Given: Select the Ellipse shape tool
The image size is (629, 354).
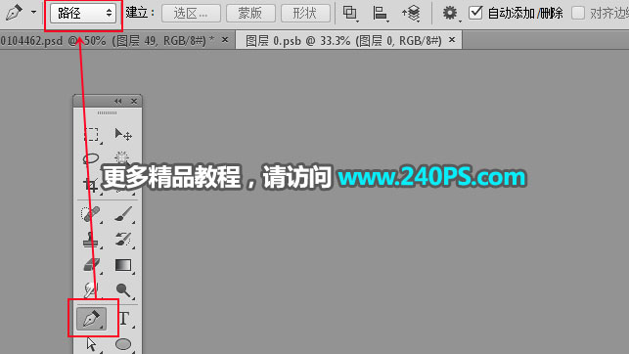Looking at the screenshot, I should tap(123, 344).
